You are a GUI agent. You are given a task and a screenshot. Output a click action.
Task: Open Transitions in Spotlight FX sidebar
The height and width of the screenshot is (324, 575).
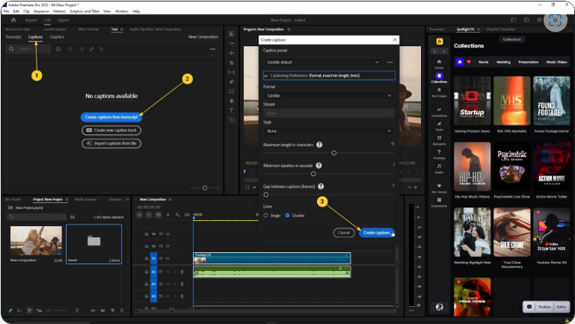coord(439,112)
